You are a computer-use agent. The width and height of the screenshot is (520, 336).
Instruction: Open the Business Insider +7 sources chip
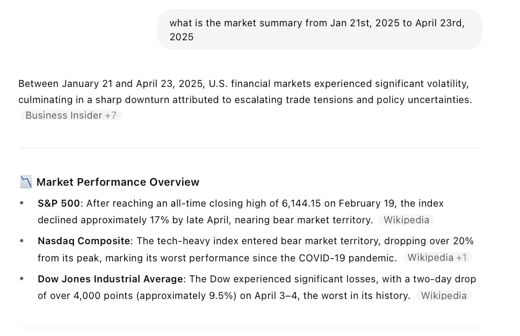tap(71, 115)
